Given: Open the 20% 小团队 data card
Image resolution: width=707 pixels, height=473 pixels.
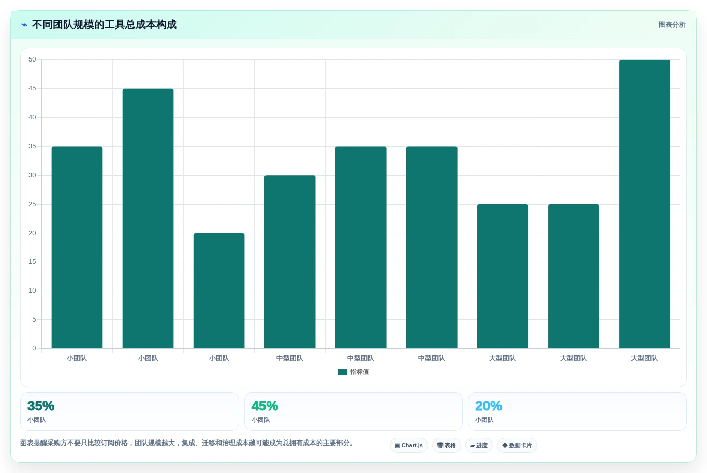Looking at the screenshot, I should 577,411.
